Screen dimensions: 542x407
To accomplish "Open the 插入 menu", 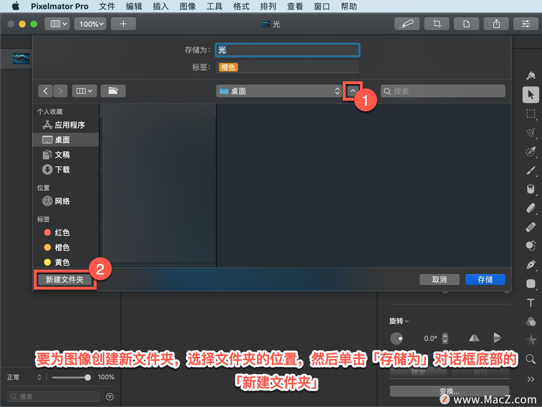I will (x=161, y=6).
